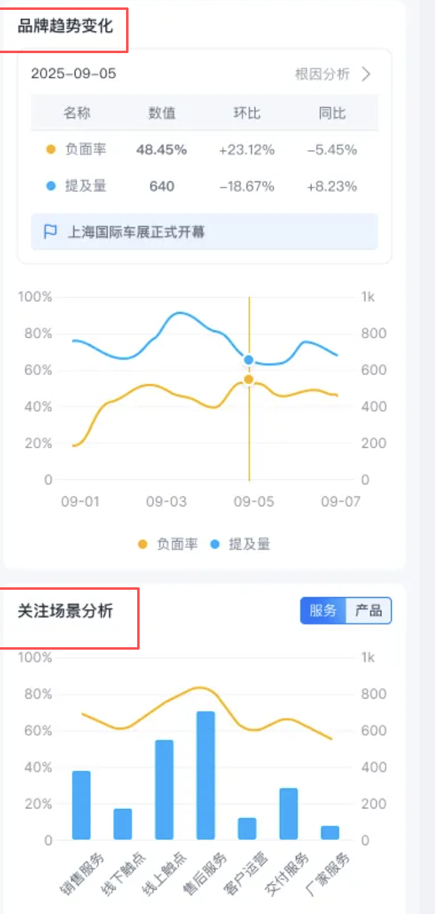Viewport: 435px width, 914px height.
Task: Click the 同比 column header
Action: coord(332,113)
